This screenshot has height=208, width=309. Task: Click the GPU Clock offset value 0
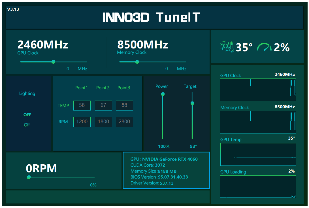[68, 69]
